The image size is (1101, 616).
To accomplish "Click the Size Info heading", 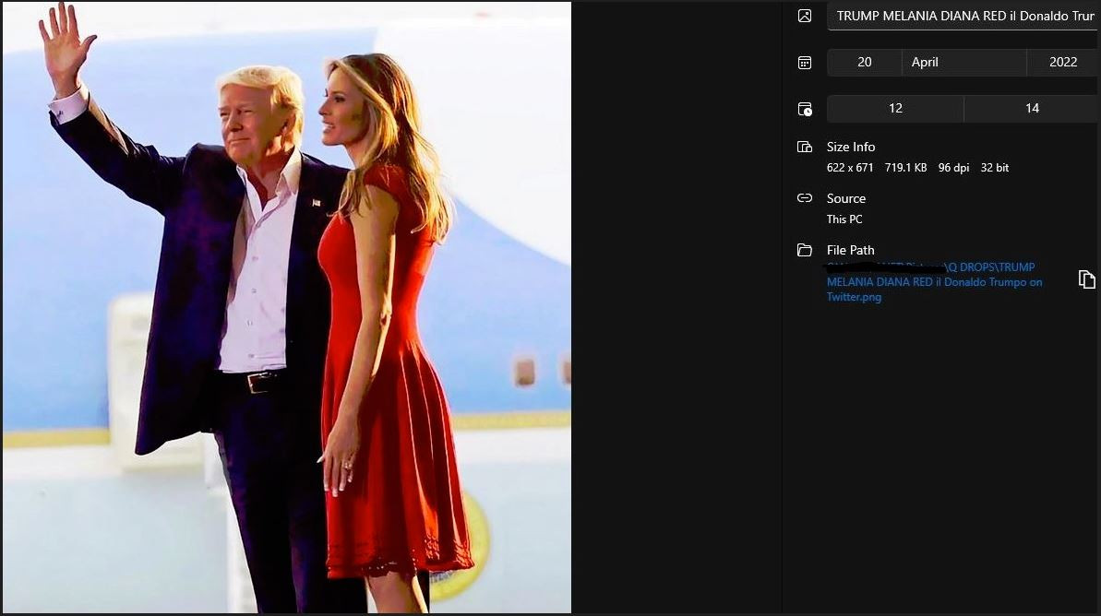I will pos(851,147).
